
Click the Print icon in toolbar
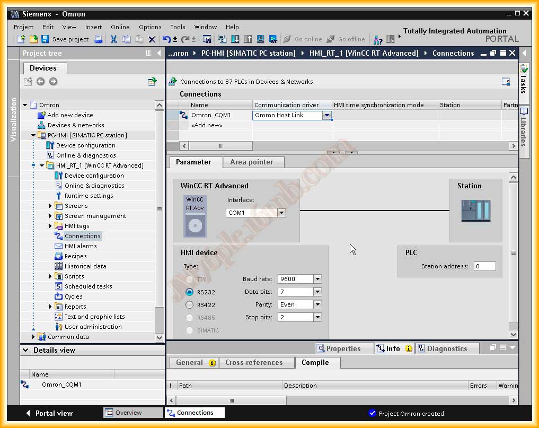(99, 39)
